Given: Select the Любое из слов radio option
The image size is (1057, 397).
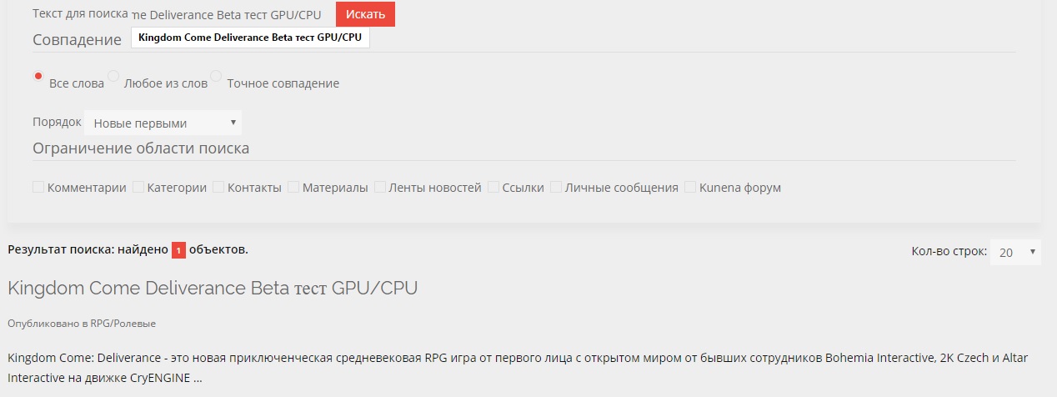Looking at the screenshot, I should (x=113, y=76).
